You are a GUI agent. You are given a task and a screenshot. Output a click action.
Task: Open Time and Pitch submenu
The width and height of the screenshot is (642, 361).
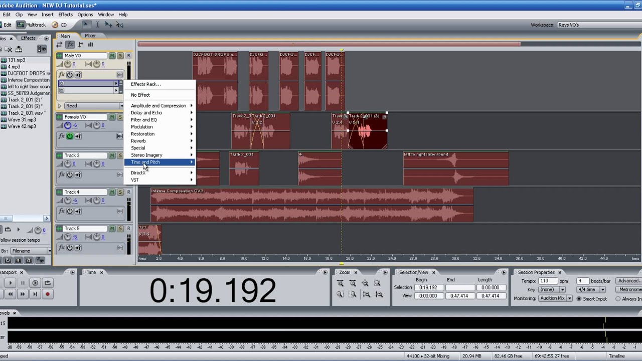tap(160, 162)
